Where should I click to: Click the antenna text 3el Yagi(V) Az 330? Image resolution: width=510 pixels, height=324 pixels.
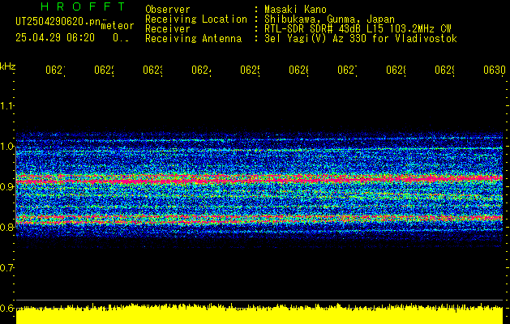click(316, 39)
